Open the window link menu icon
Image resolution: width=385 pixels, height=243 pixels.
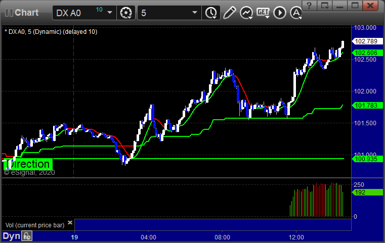coord(324,6)
